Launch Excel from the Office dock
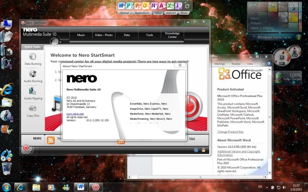The image size is (308, 192). (x=170, y=6)
